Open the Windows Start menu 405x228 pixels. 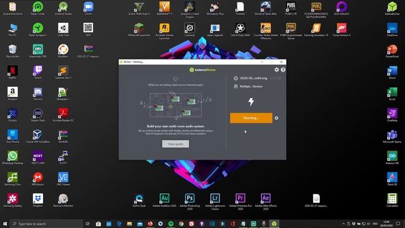point(5,224)
